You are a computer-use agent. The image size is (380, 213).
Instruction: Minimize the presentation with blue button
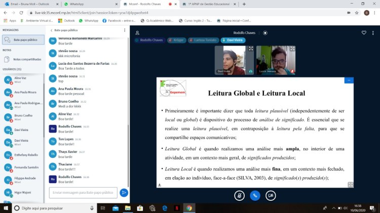[x=349, y=80]
